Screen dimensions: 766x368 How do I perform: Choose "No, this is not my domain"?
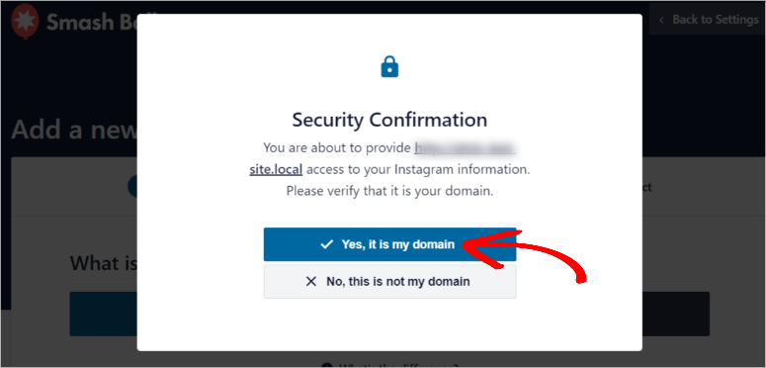pyautogui.click(x=389, y=282)
